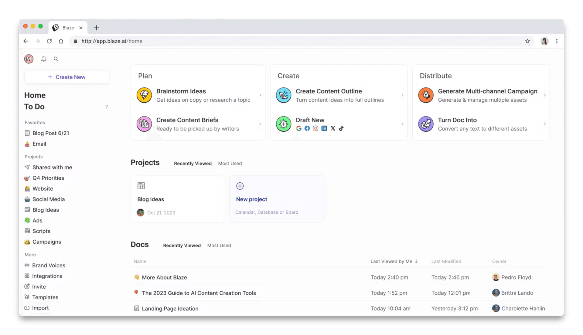Open Import in sidebar

(37, 308)
